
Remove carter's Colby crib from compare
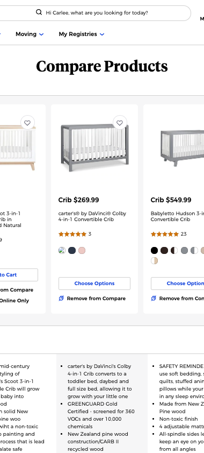tap(96, 299)
